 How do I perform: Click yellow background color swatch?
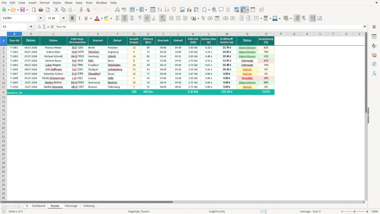106,18
